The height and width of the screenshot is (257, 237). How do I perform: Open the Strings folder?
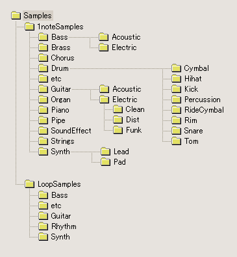pos(56,141)
